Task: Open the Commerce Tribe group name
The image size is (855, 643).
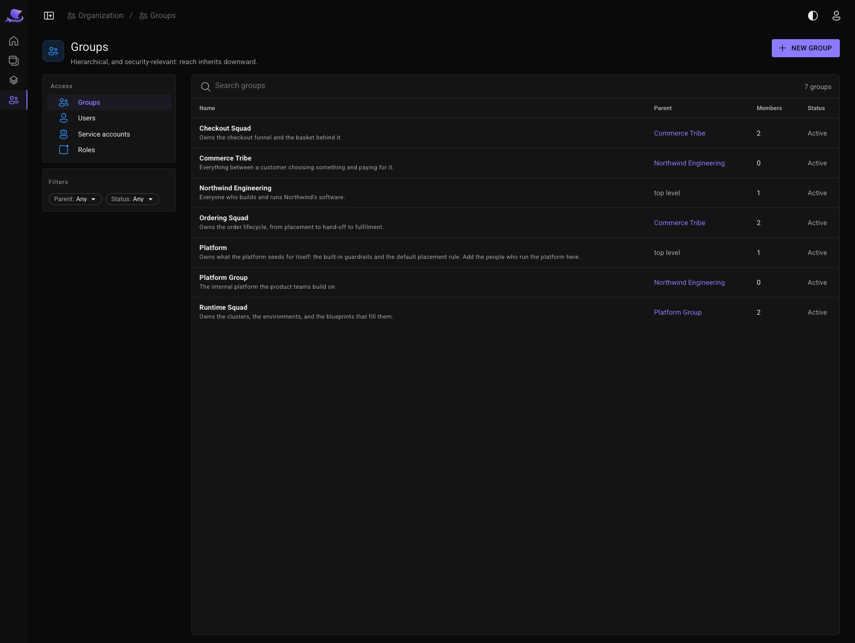Action: point(225,158)
